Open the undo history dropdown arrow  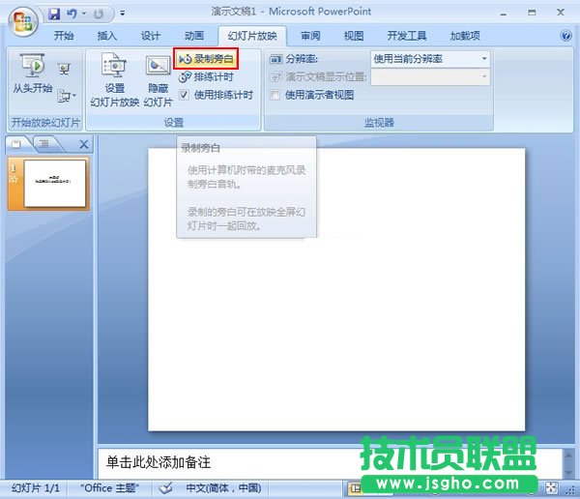click(84, 15)
